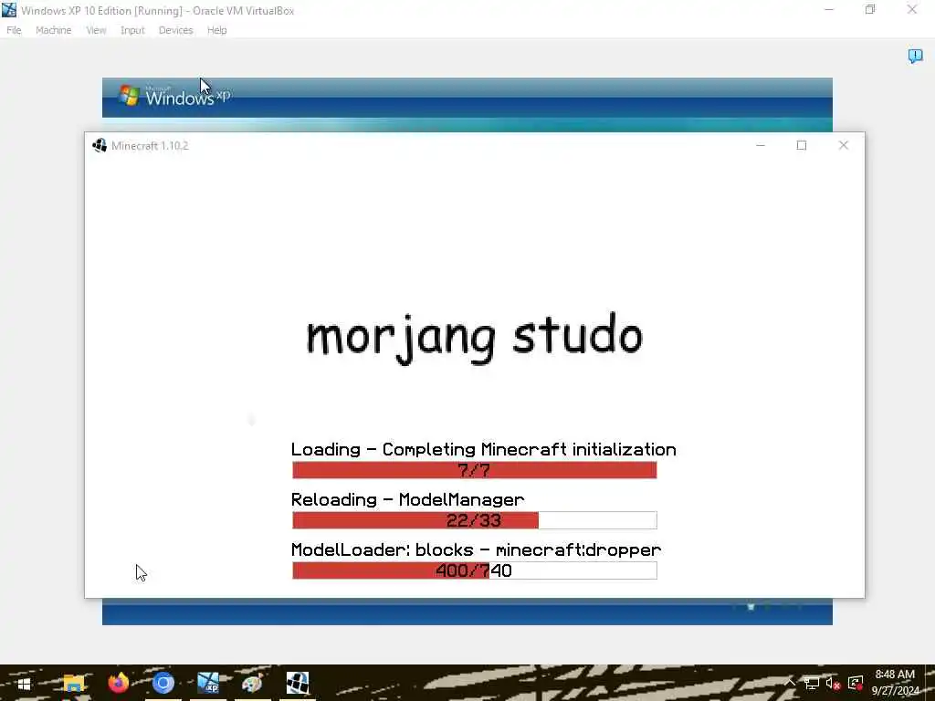Click the 400/740 ModelLoader progress bar
Image resolution: width=935 pixels, height=701 pixels.
tap(475, 570)
